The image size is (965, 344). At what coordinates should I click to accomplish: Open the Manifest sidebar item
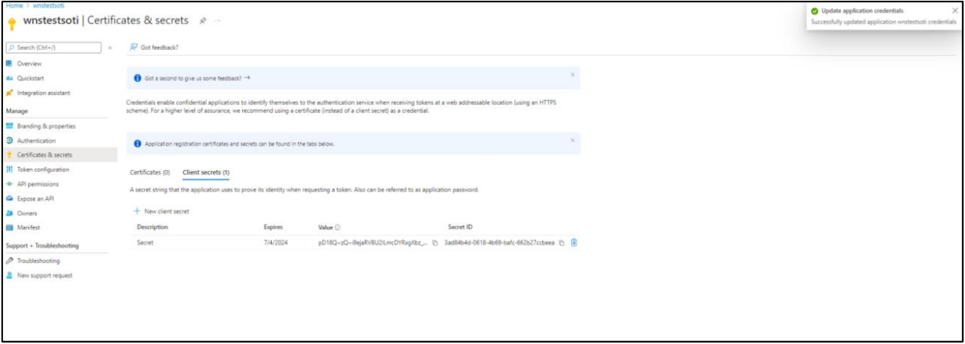(29, 227)
